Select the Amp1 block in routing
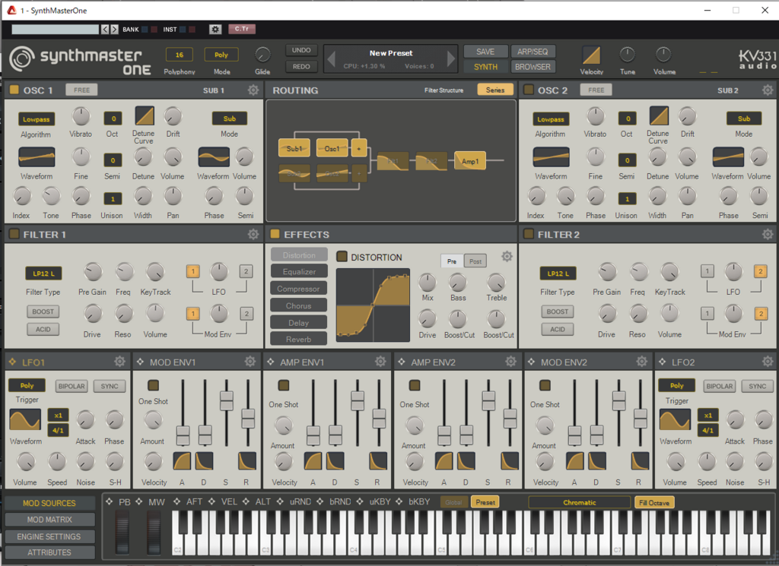 [470, 161]
